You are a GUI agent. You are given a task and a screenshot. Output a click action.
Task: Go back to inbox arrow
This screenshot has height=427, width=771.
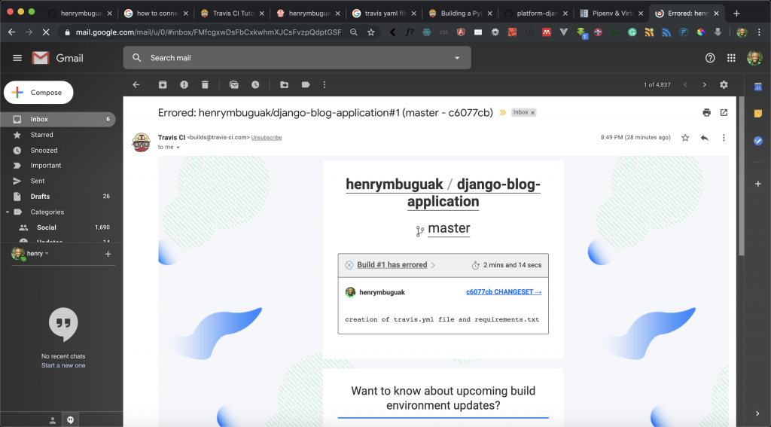pos(136,84)
